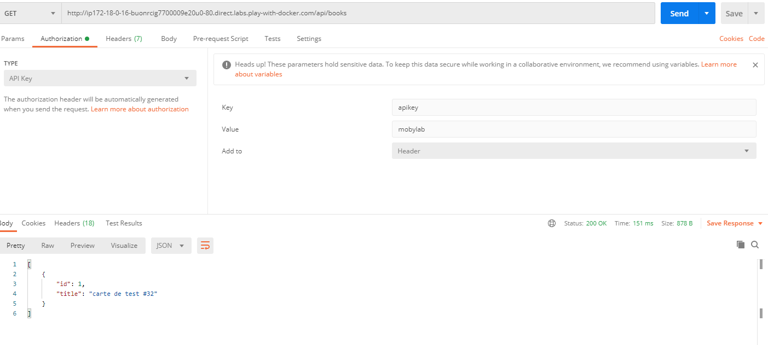The width and height of the screenshot is (768, 345).
Task: Copy response body using the copy icon
Action: pyautogui.click(x=741, y=245)
